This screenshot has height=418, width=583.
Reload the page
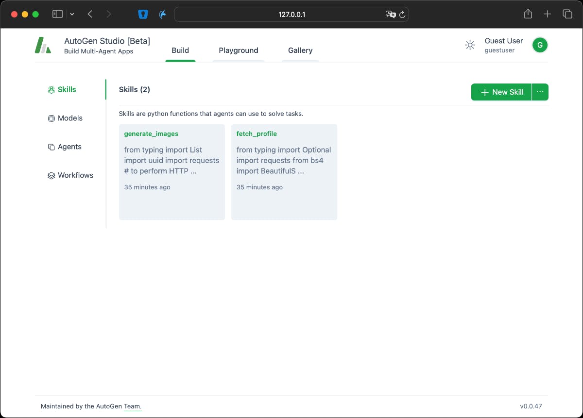point(402,14)
